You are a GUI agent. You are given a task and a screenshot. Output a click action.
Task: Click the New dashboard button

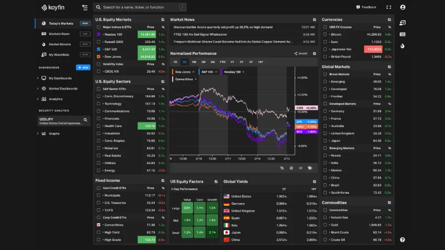(83, 68)
